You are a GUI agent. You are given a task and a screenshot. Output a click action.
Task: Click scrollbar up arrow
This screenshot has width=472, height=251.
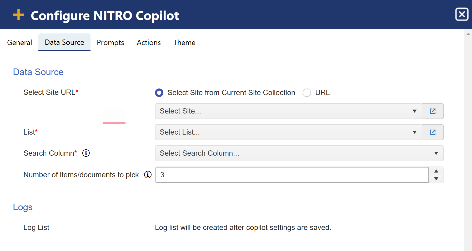click(468, 34)
